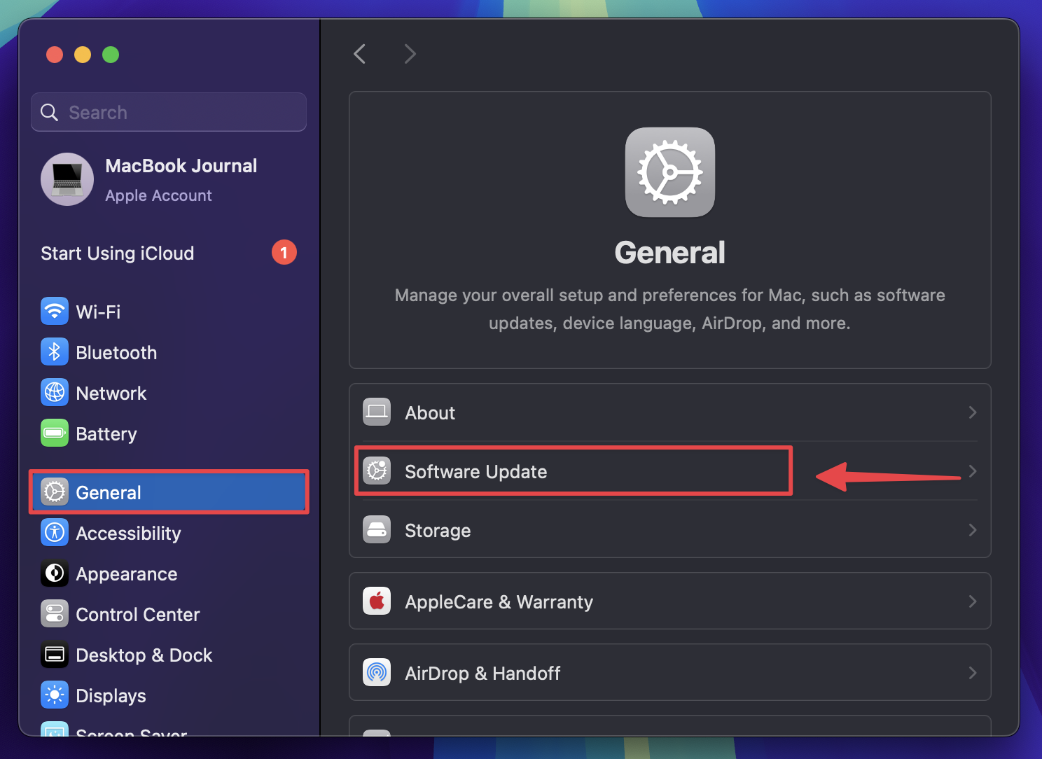Click the green full-screen window button

coord(111,55)
